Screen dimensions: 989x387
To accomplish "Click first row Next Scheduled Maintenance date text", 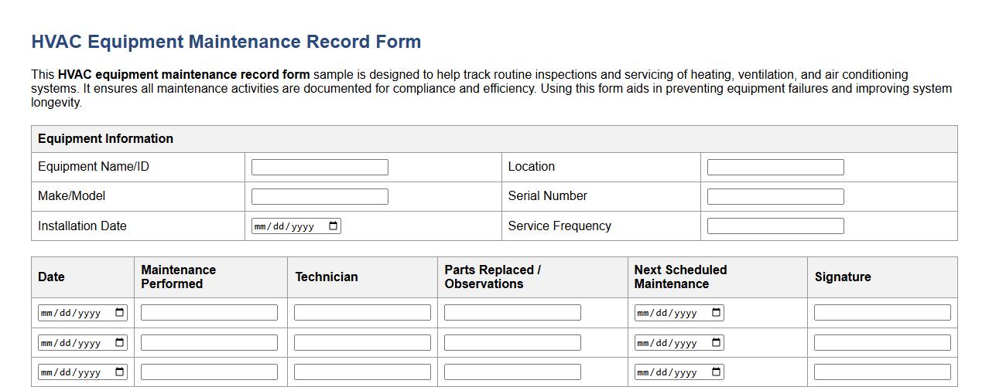I will [x=668, y=313].
